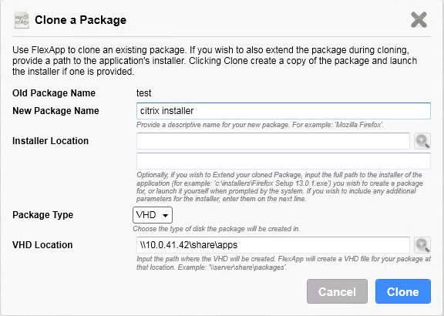This screenshot has height=316, width=444.
Task: Open the Package Type VHD dropdown
Action: [153, 215]
